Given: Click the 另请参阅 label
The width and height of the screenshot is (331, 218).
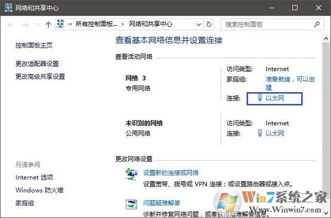Looking at the screenshot, I should click(x=27, y=165).
